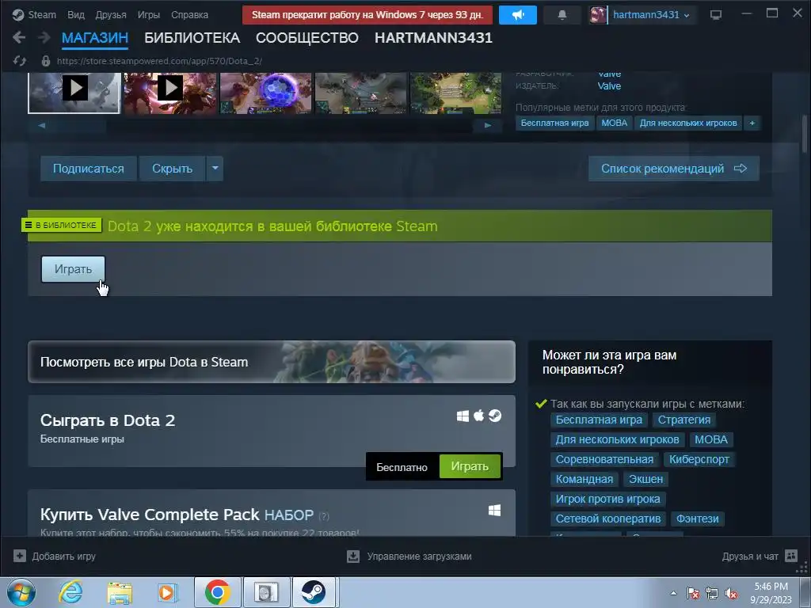
Task: Click the download icon for Управление загрузками
Action: point(353,557)
